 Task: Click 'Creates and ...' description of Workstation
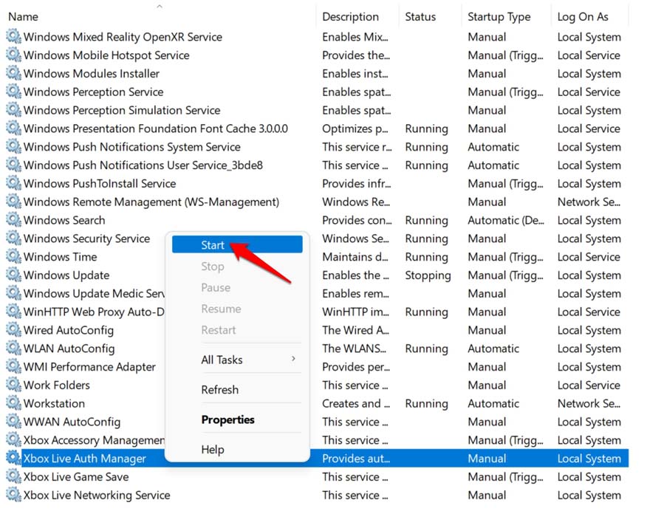[356, 403]
